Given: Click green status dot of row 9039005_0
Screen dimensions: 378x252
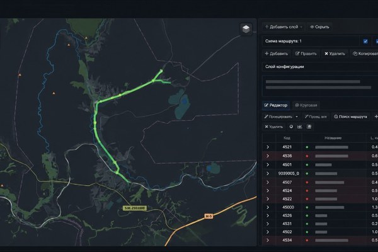Looking at the screenshot, I should click(307, 174).
